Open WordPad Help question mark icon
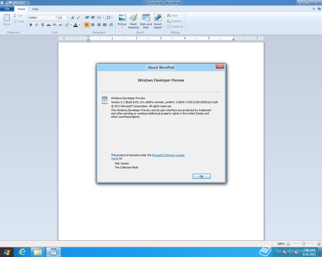The width and height of the screenshot is (322, 257). tap(319, 9)
